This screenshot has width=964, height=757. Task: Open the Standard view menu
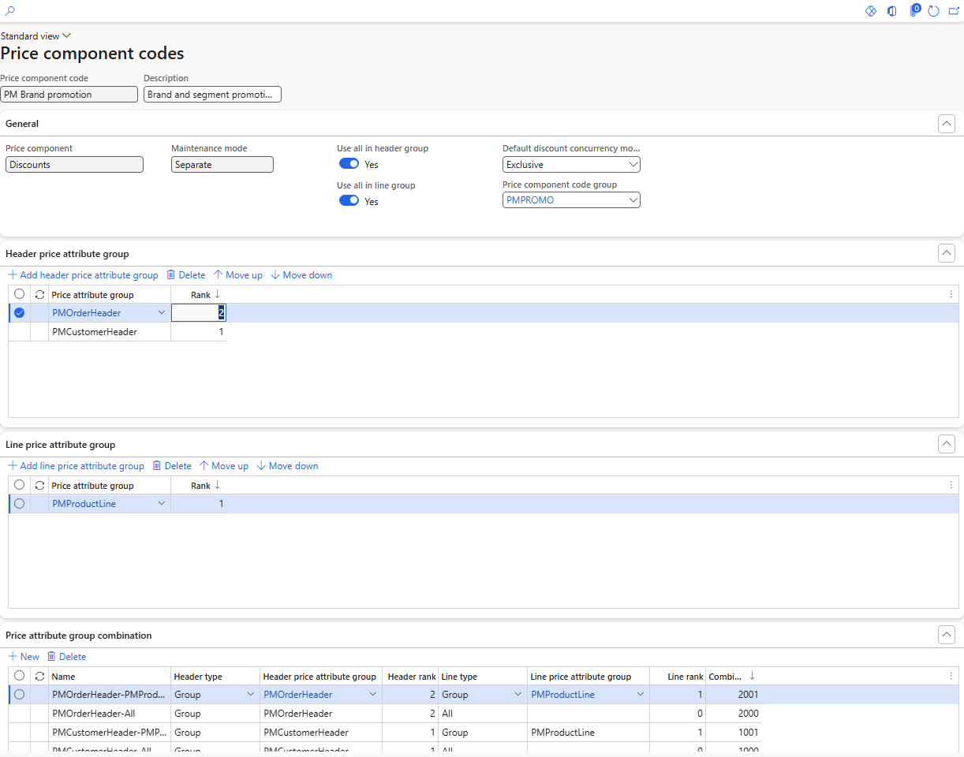(x=35, y=36)
